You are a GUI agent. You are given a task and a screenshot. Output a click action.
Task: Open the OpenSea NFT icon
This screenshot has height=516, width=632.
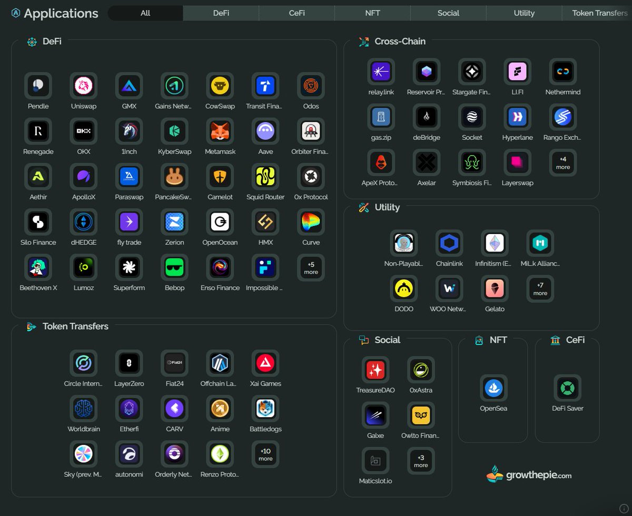click(x=493, y=388)
